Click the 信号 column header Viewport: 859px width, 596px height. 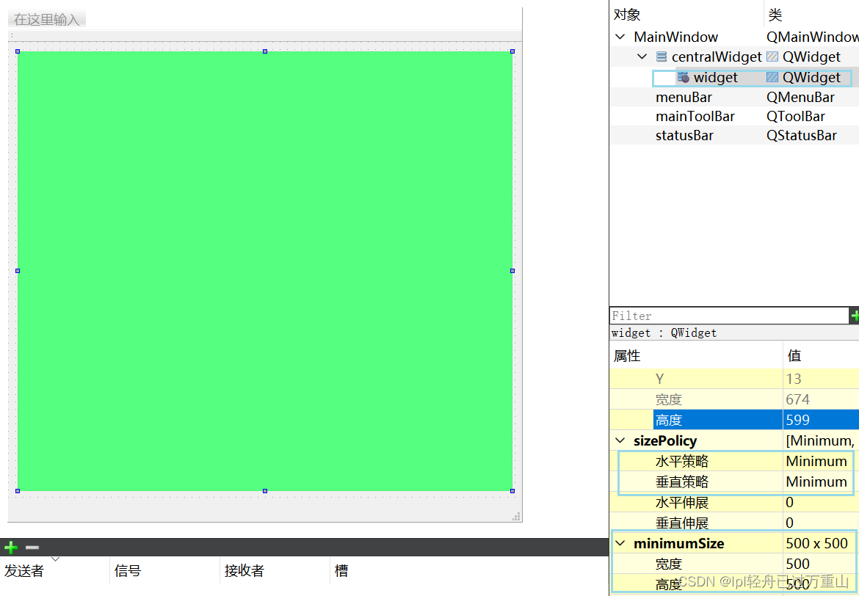pyautogui.click(x=125, y=570)
